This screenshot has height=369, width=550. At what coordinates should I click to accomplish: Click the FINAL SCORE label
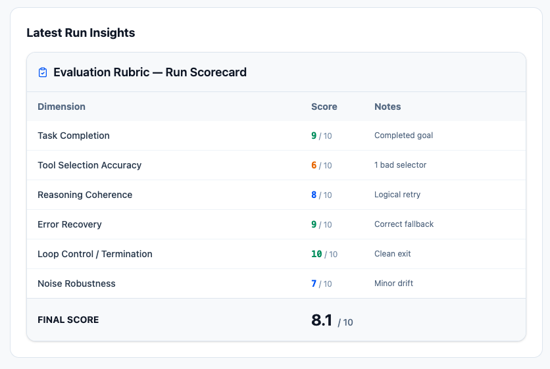[x=68, y=320]
